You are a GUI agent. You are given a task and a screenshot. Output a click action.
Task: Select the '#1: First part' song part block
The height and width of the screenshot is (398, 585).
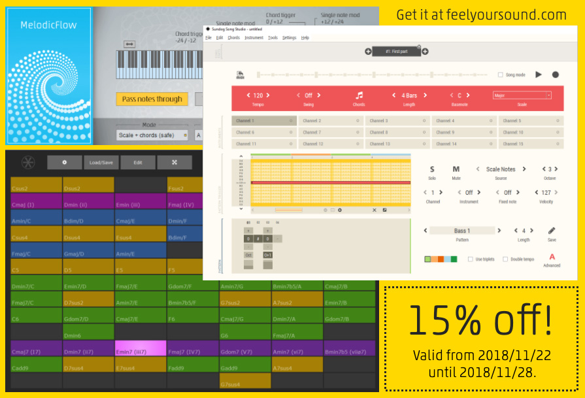pos(396,52)
